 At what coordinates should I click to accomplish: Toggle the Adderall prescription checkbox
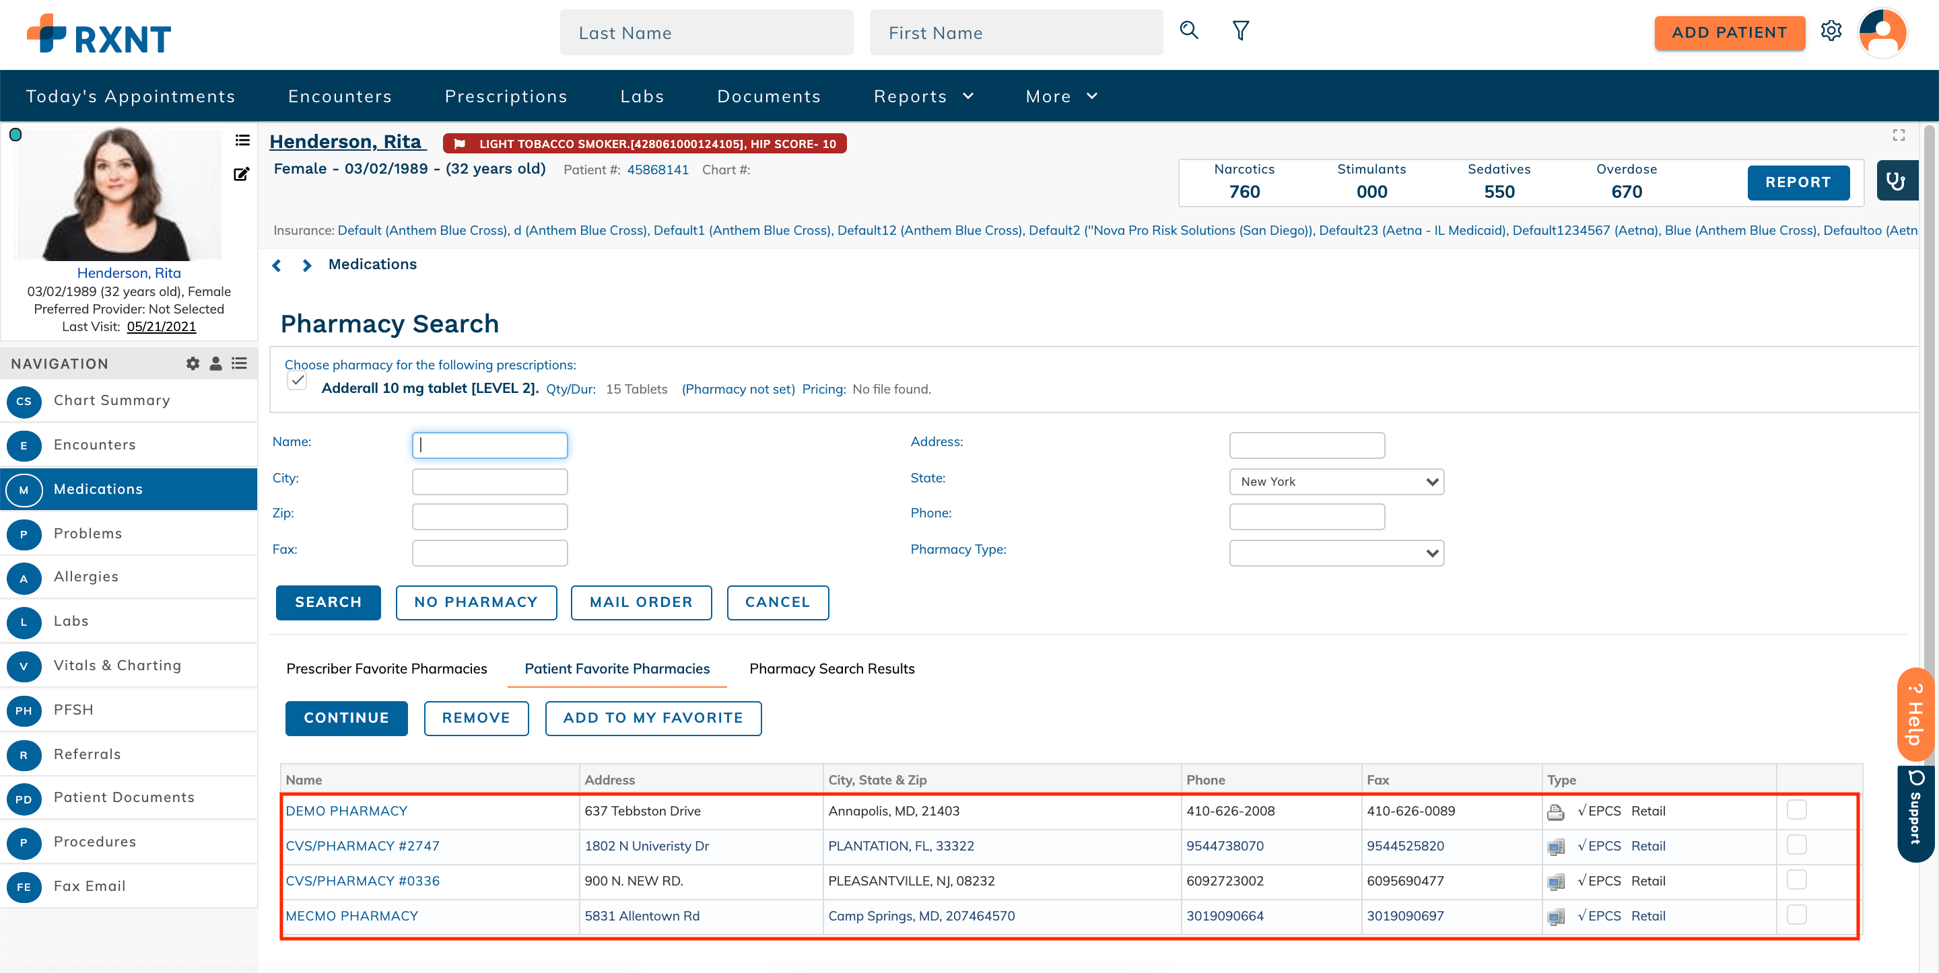click(x=298, y=380)
